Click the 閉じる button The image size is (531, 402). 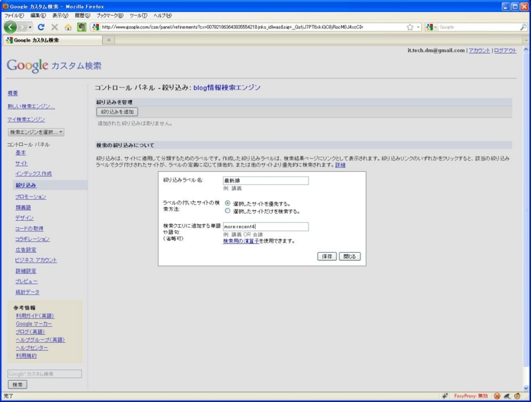click(350, 256)
